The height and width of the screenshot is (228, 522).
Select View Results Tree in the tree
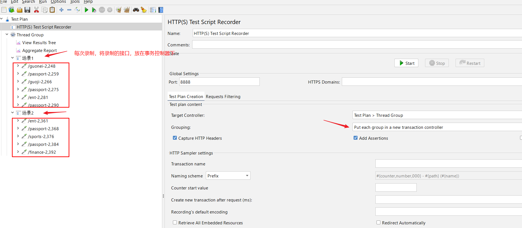coord(39,43)
